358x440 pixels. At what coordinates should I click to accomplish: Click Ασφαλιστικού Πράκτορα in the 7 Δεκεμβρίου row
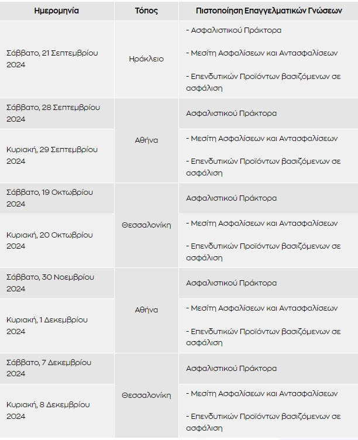tap(231, 368)
